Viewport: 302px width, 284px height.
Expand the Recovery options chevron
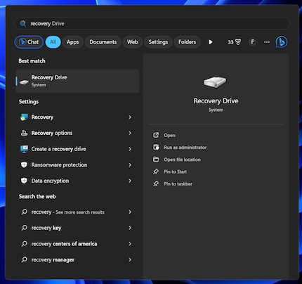(x=130, y=133)
